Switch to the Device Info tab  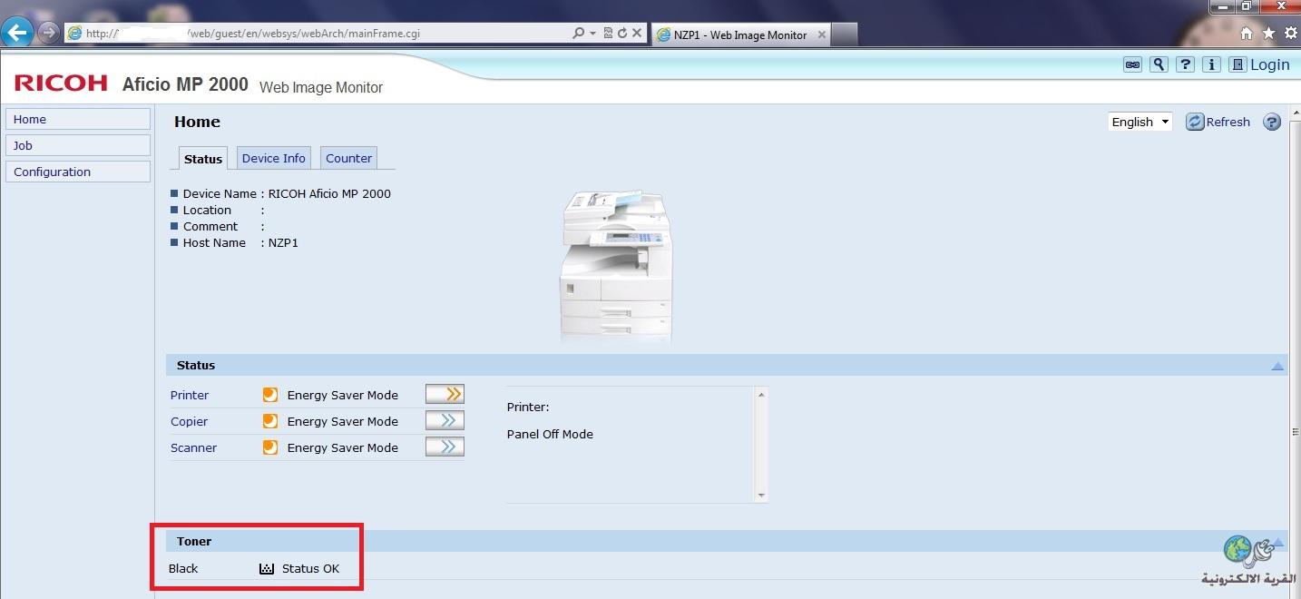(274, 158)
